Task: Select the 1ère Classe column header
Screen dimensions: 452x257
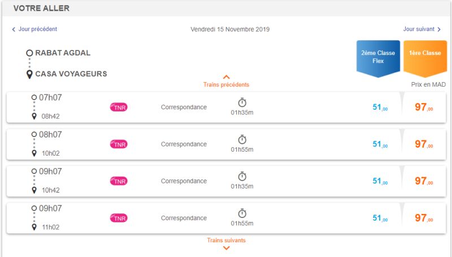Action: (425, 59)
